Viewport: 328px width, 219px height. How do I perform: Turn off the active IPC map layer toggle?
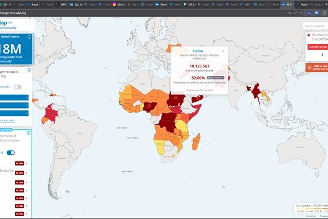[x=11, y=152]
